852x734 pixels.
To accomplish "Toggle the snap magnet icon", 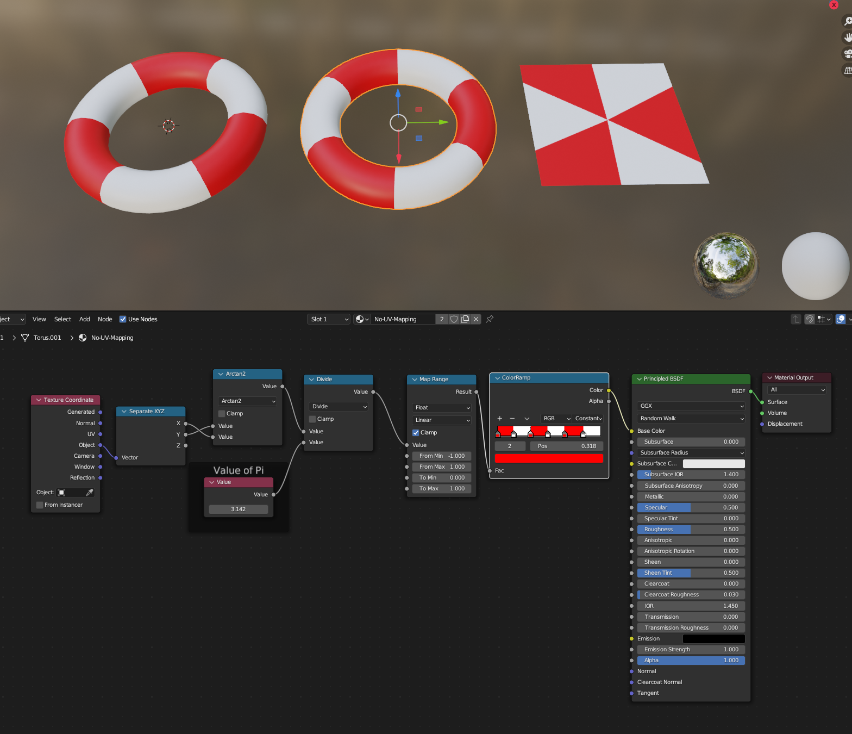I will pos(809,319).
